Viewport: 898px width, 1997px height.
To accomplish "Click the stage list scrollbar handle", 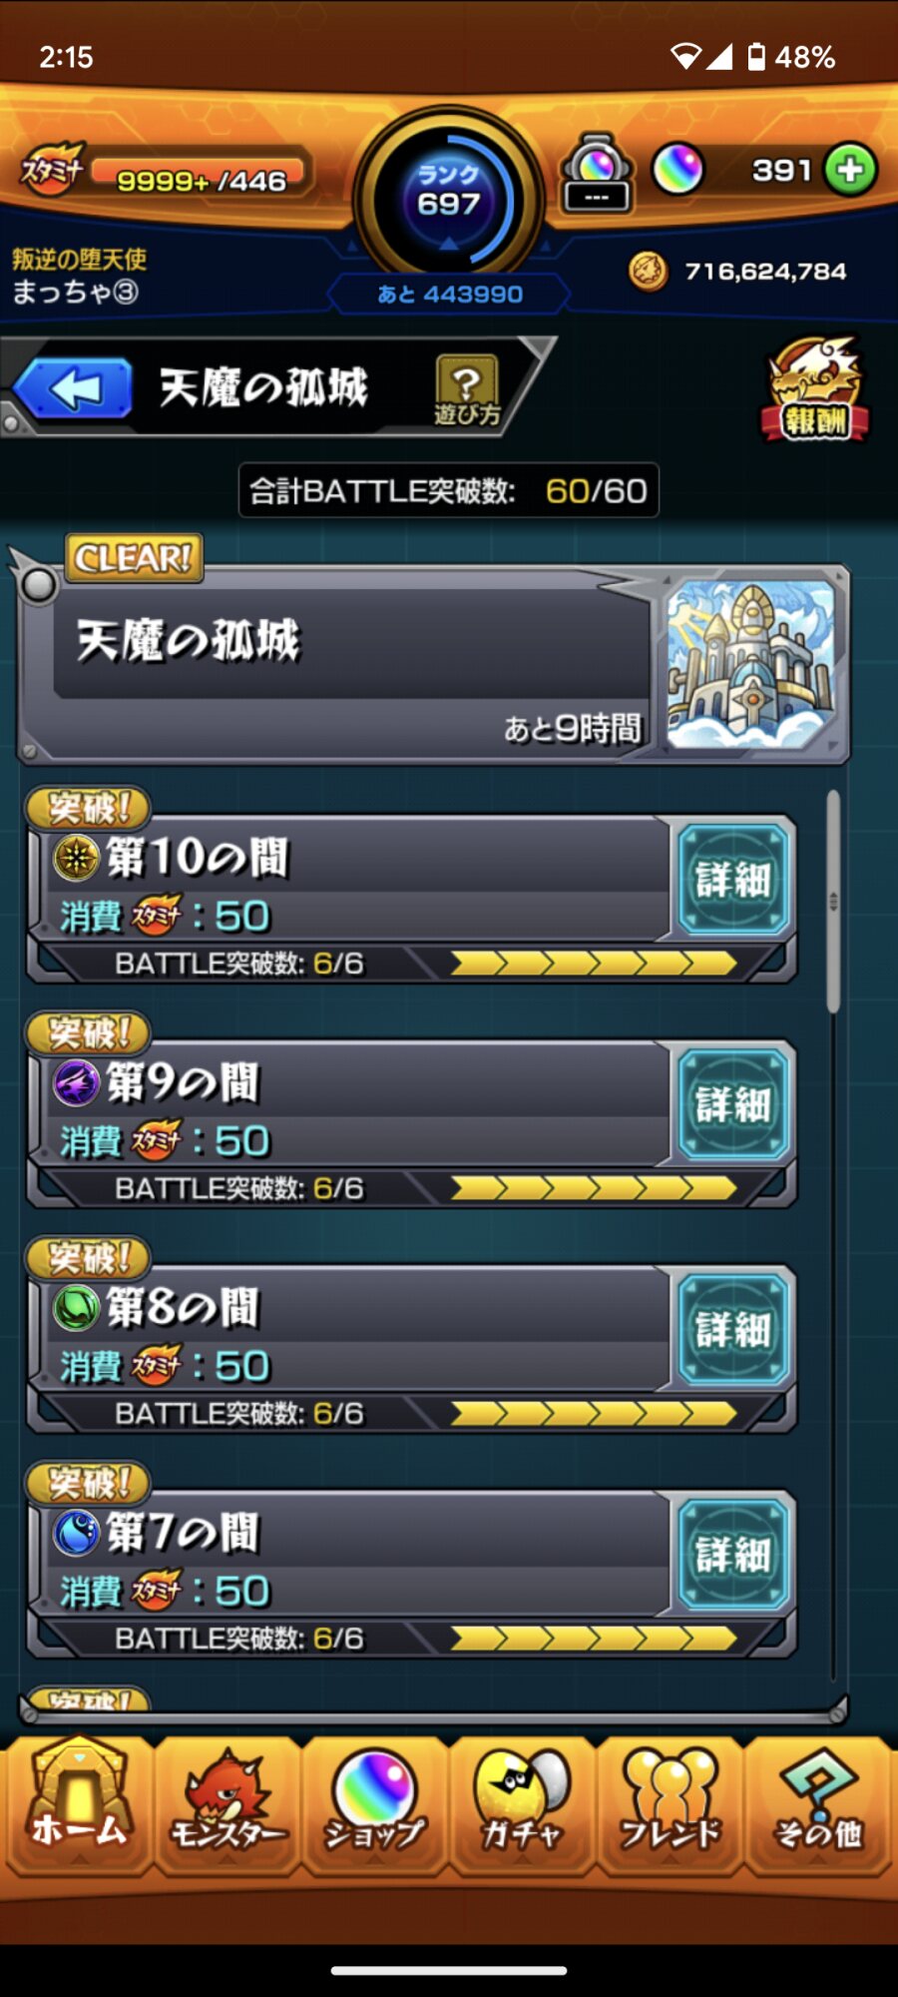I will [833, 902].
